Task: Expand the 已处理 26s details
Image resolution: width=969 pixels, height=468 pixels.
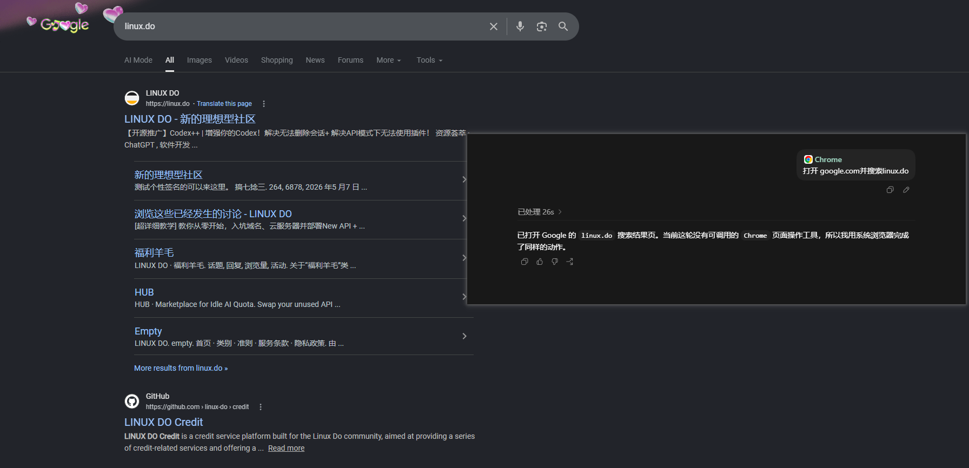Action: coord(540,212)
